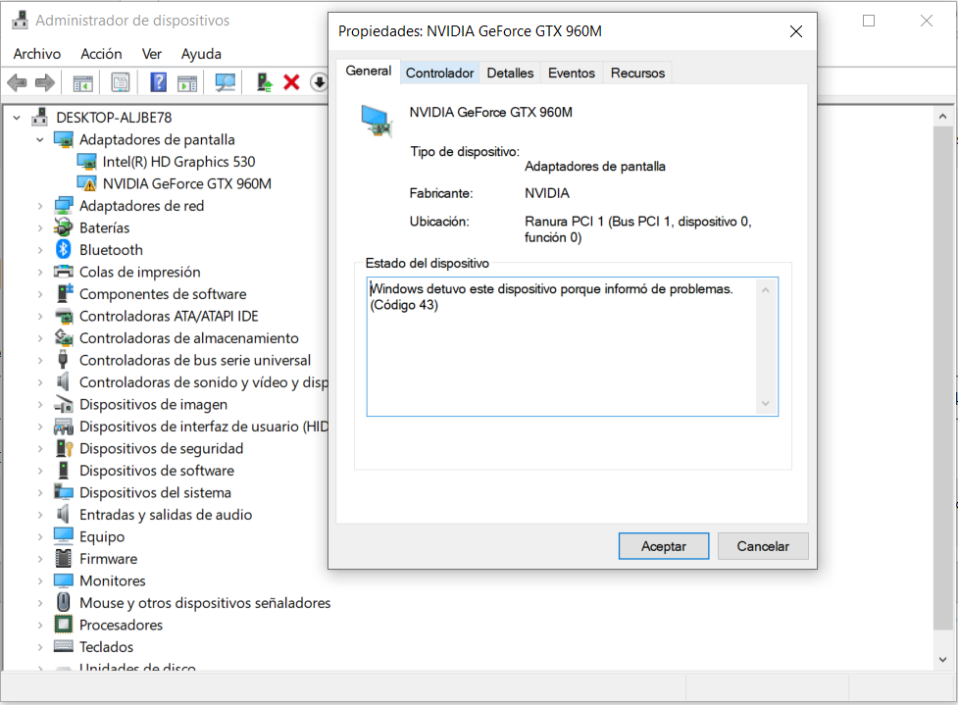Screen dimensions: 958x705
Task: Open the Archivo menu
Action: point(37,54)
